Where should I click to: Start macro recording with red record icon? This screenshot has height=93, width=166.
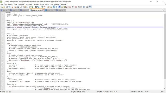(x=76, y=7)
